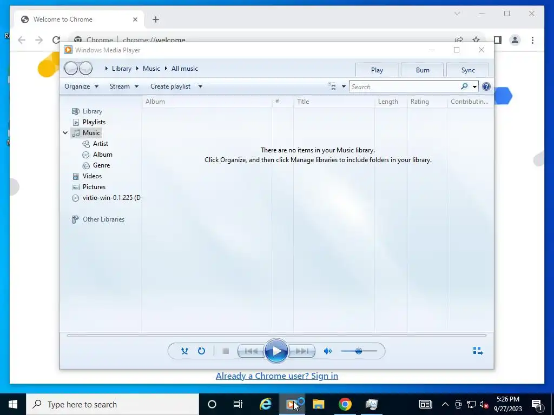554x415 pixels.
Task: Expand arrow before Music breadcrumb
Action: tap(137, 69)
